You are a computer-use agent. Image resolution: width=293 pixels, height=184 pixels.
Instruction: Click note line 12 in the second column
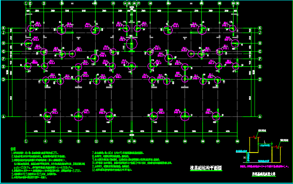tap(112, 170)
